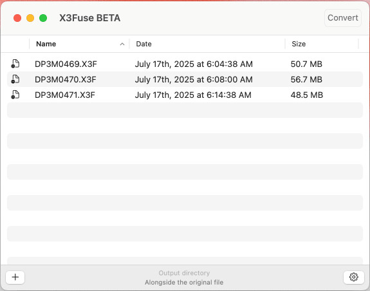This screenshot has height=291, width=370.
Task: Click date July 17th, 2025 at 6:08:00 AM
Action: point(194,80)
